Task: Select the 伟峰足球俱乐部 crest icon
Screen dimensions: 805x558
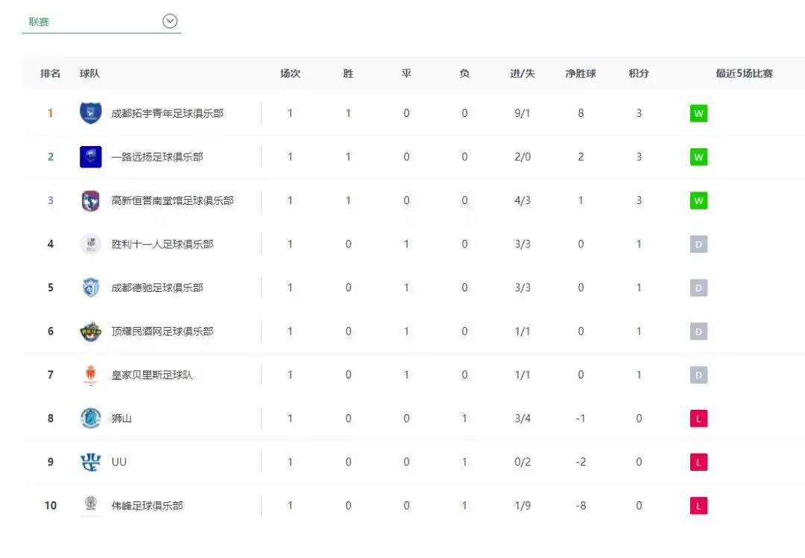Action: 91,505
